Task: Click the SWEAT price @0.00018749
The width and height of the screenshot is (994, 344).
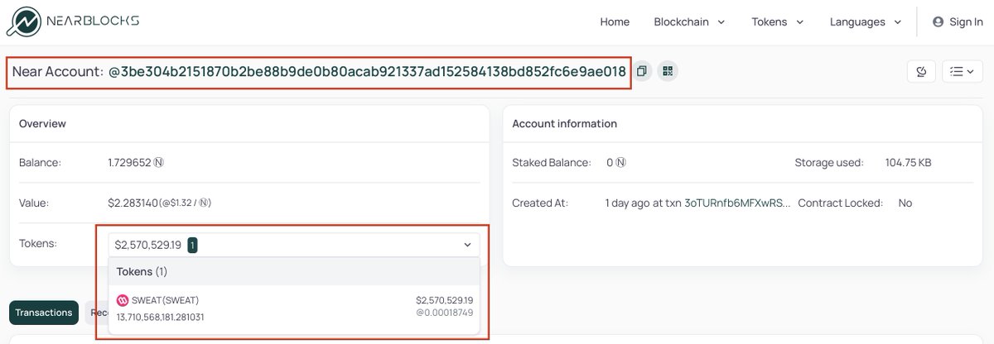Action: [x=446, y=313]
